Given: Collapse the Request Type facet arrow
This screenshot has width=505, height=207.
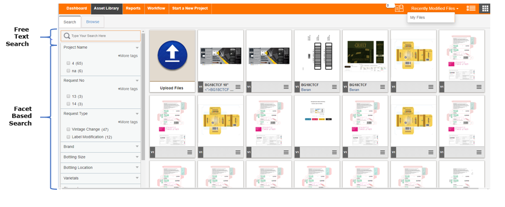Looking at the screenshot, I should click(x=137, y=114).
